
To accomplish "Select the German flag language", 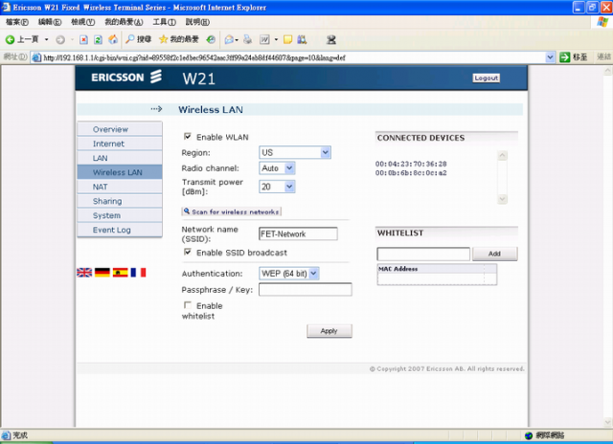I will [102, 272].
